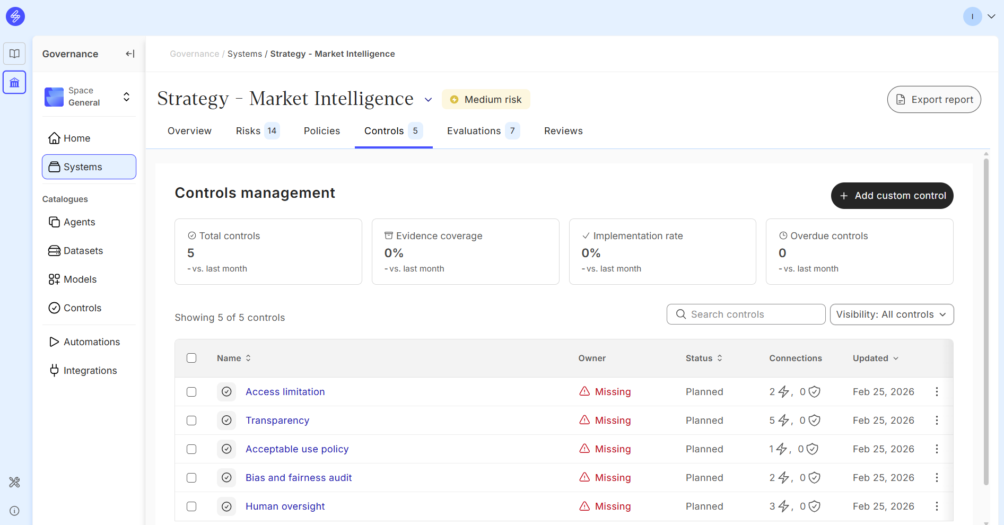1004x525 pixels.
Task: Open the book icon in left rail
Action: [x=14, y=54]
